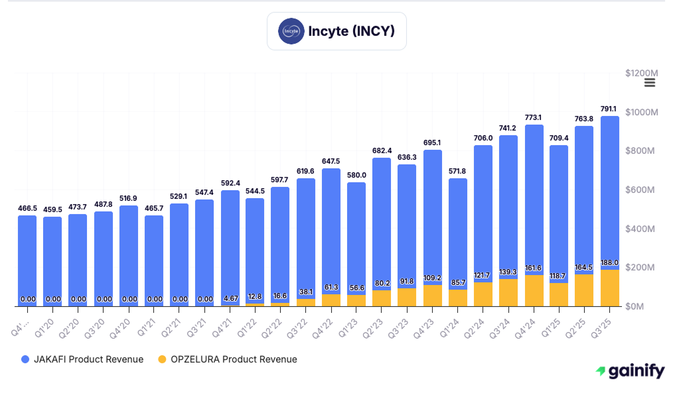Click the Incyte (INCY) heading text
Image resolution: width=677 pixels, height=401 pixels.
coord(352,30)
